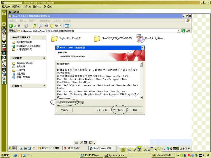Screen dimensions: 211x158
Task: Open the 搜尋 search tool in Explorer
Action: click(x=44, y=26)
